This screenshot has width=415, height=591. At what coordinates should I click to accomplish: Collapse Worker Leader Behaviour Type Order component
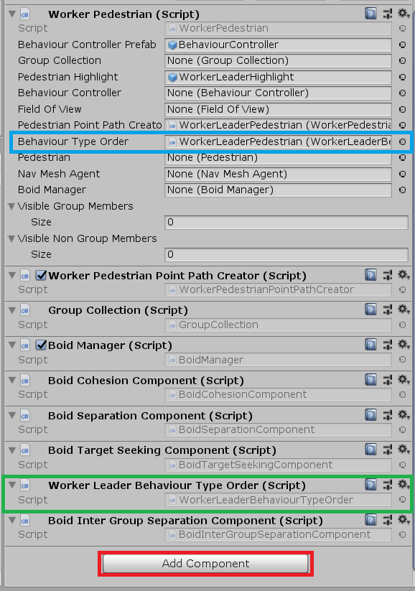coord(12,485)
